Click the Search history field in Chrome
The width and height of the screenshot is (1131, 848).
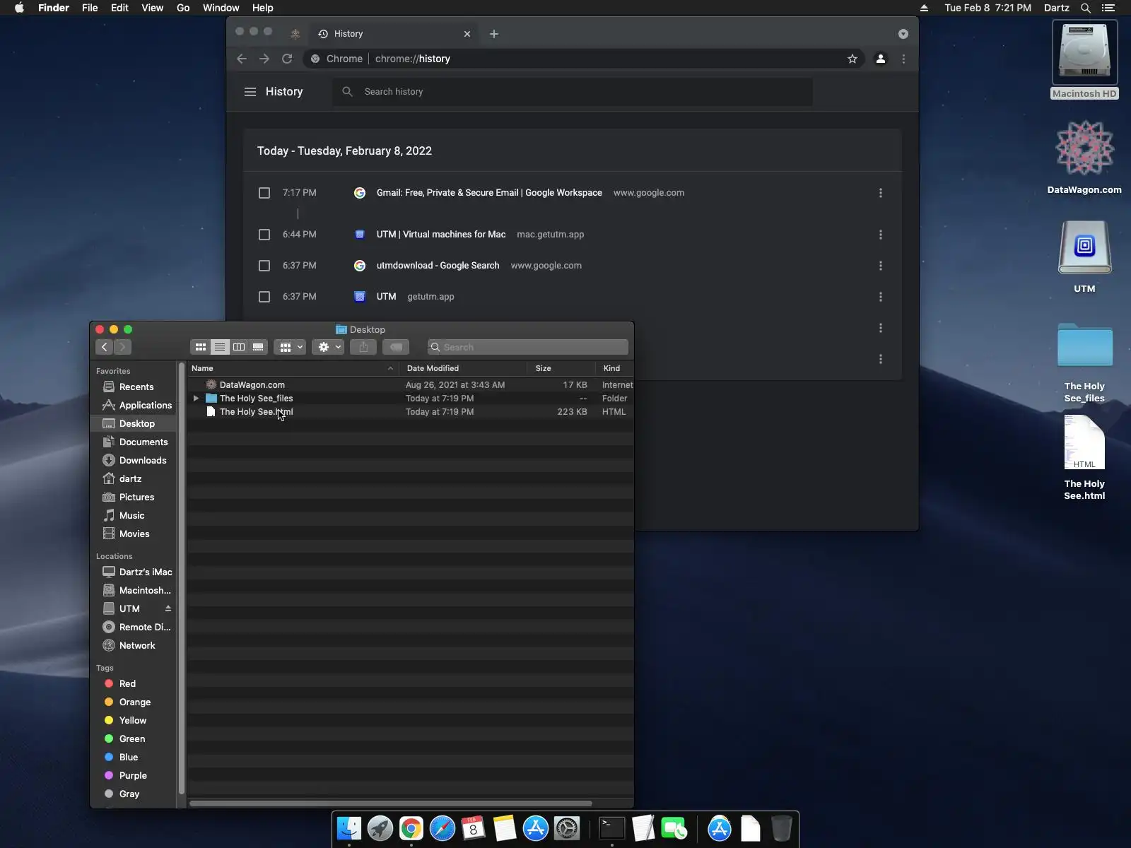[x=573, y=92]
